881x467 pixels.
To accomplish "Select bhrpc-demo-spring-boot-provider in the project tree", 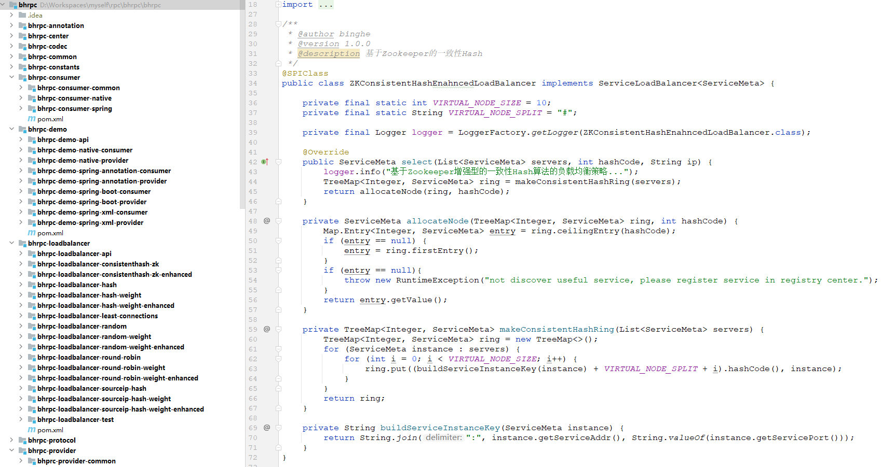I will tap(91, 202).
